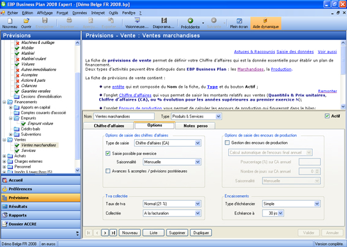Open Astuces & Raccourcis help link

point(255,52)
